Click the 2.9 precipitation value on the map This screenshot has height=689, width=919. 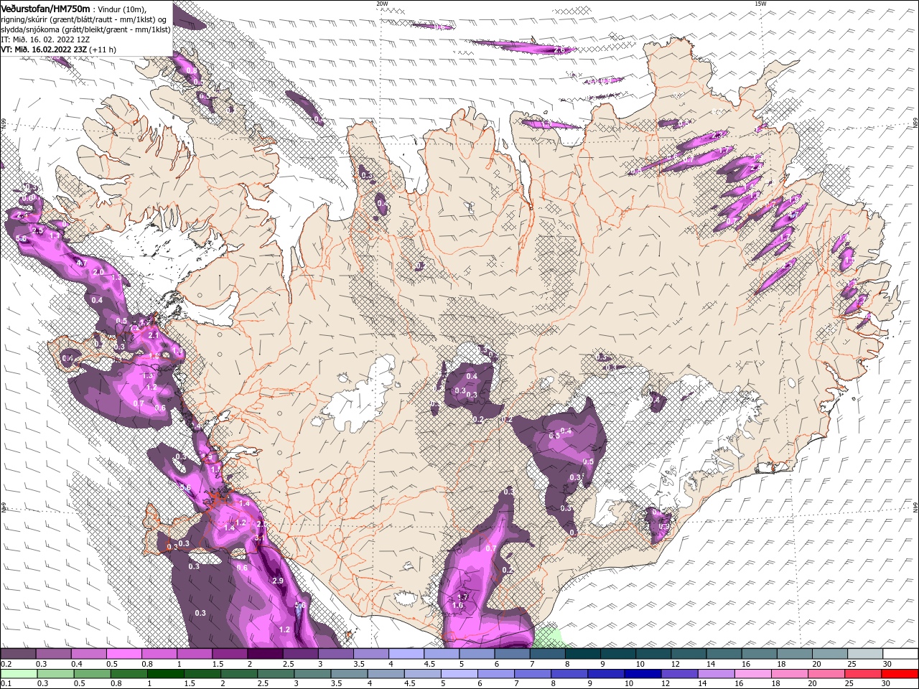279,580
